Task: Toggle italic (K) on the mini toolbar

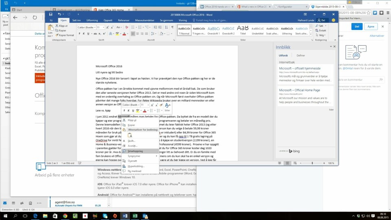Action: coord(128,110)
